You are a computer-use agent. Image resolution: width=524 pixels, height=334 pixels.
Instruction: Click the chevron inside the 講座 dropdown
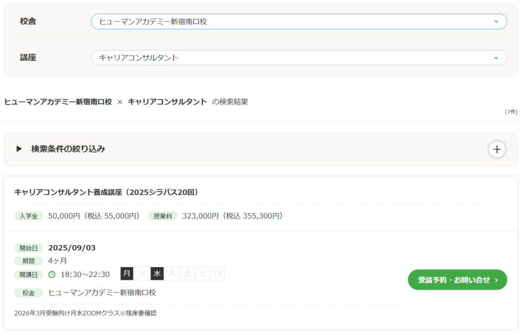coord(495,58)
